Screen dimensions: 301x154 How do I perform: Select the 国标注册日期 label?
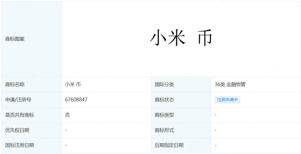(x=20, y=145)
